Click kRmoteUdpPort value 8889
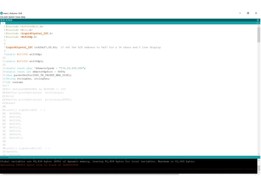Viewport: 261px width, 186px height. tap(61, 72)
